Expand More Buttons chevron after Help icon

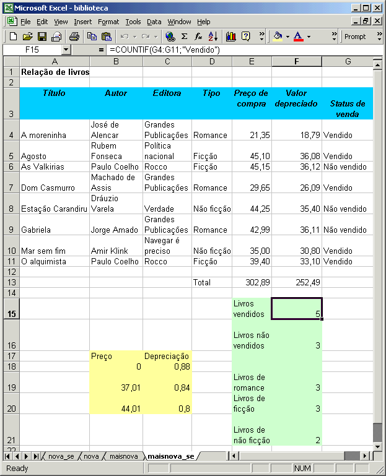tap(261, 37)
